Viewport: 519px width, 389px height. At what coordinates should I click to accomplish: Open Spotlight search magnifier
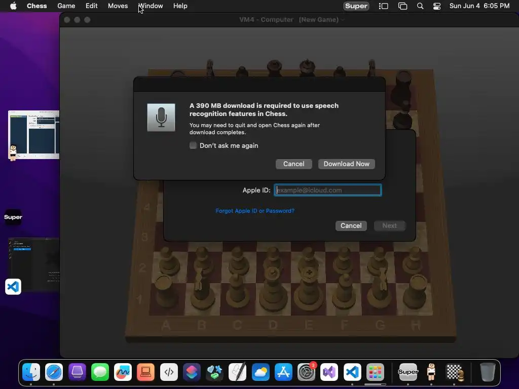[x=420, y=6]
